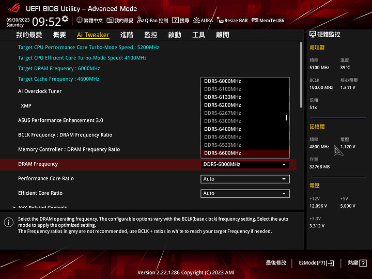Click the 熱鍵 hotkeys button
Screen dimensions: 372x279
pyautogui.click(x=357, y=263)
